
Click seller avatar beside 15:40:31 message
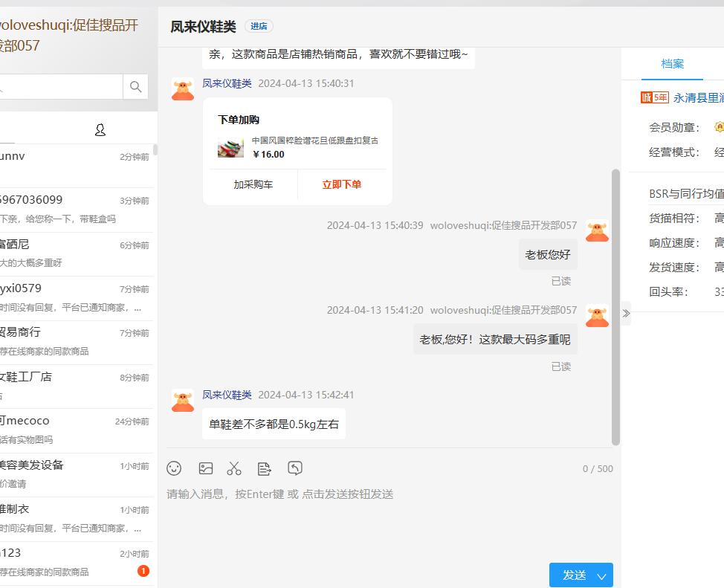(x=183, y=88)
